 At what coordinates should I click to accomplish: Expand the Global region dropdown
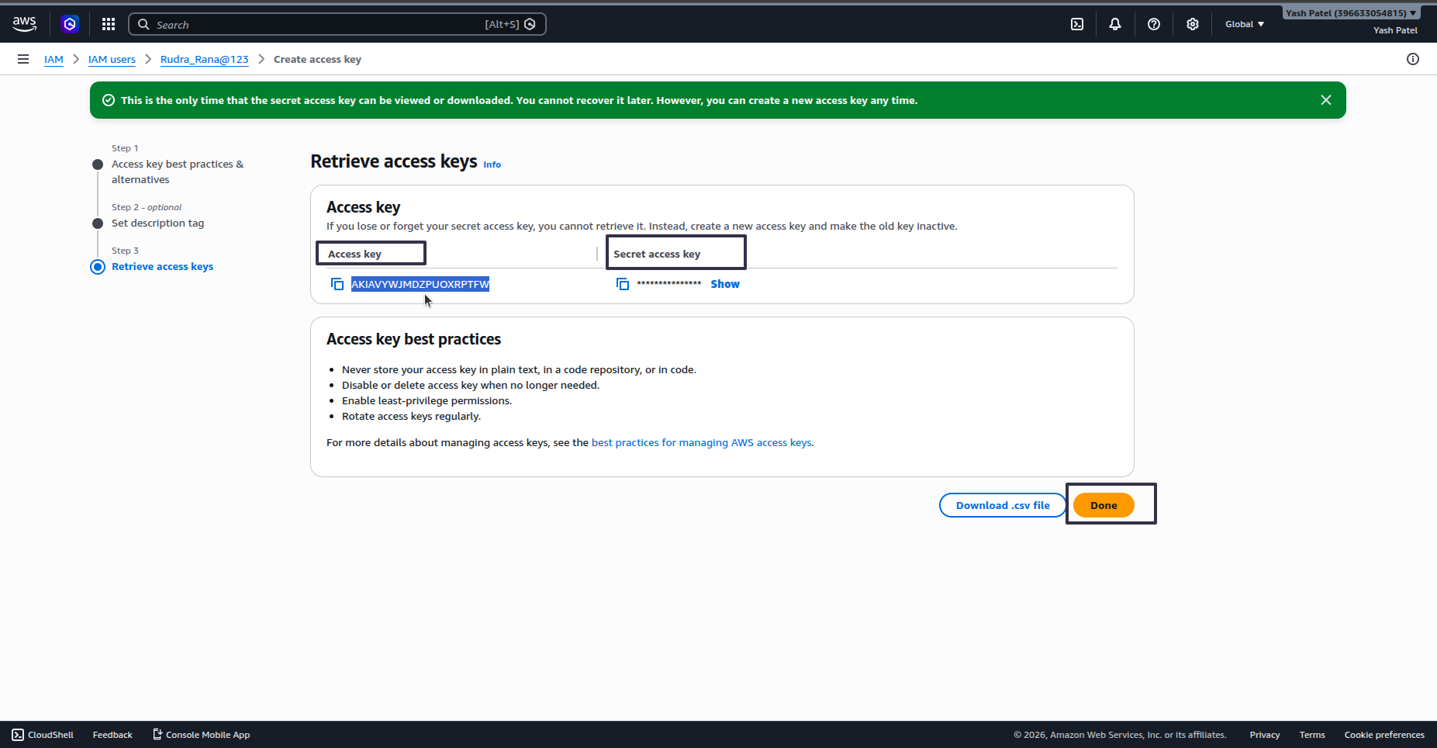tap(1245, 24)
